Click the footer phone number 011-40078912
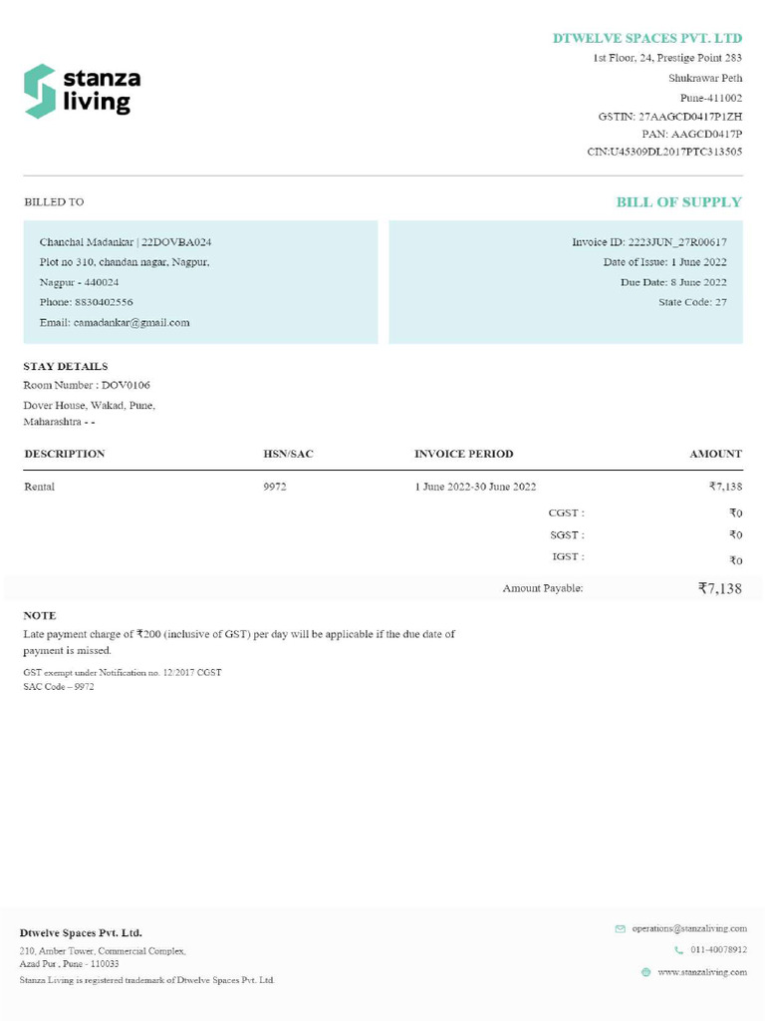 [x=718, y=950]
